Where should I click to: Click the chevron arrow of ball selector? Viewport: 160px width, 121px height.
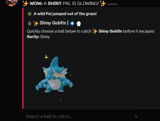[136, 116]
